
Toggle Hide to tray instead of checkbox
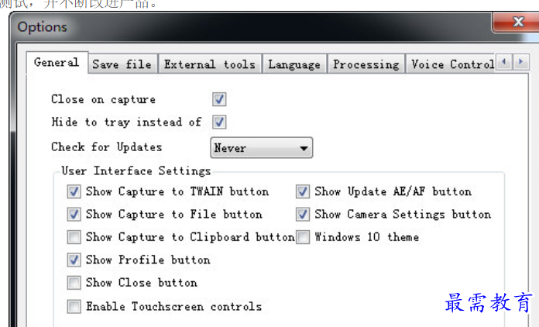pos(219,122)
